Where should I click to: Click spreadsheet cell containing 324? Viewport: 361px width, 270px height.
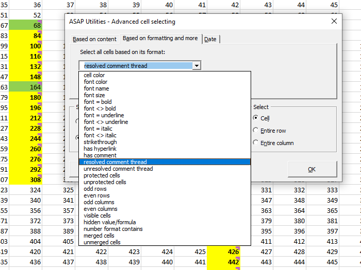tap(26, 190)
